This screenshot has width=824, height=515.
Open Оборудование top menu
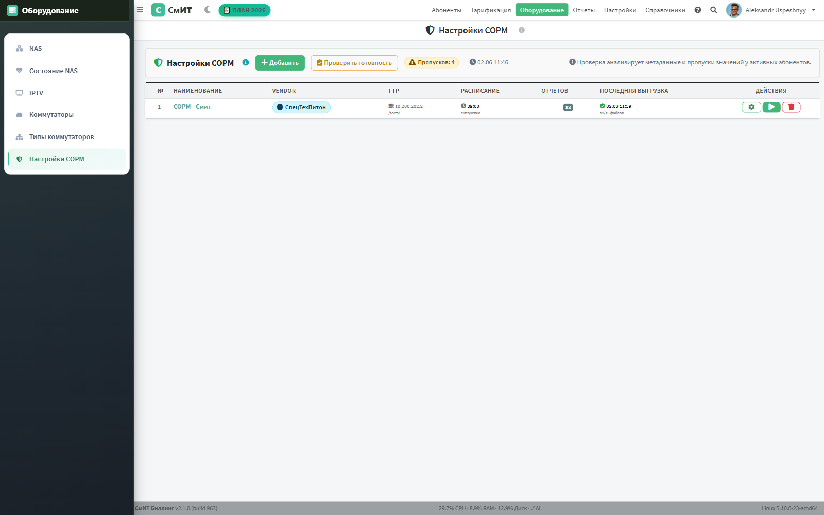pyautogui.click(x=542, y=10)
